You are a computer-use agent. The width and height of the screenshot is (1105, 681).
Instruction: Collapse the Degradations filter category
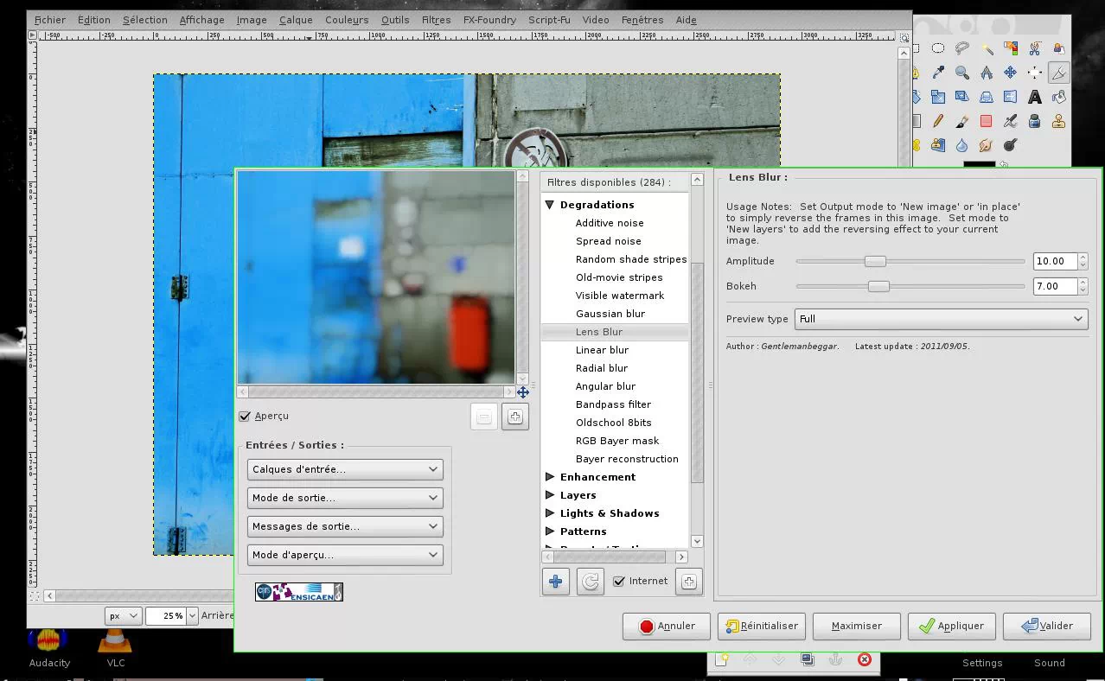click(549, 205)
